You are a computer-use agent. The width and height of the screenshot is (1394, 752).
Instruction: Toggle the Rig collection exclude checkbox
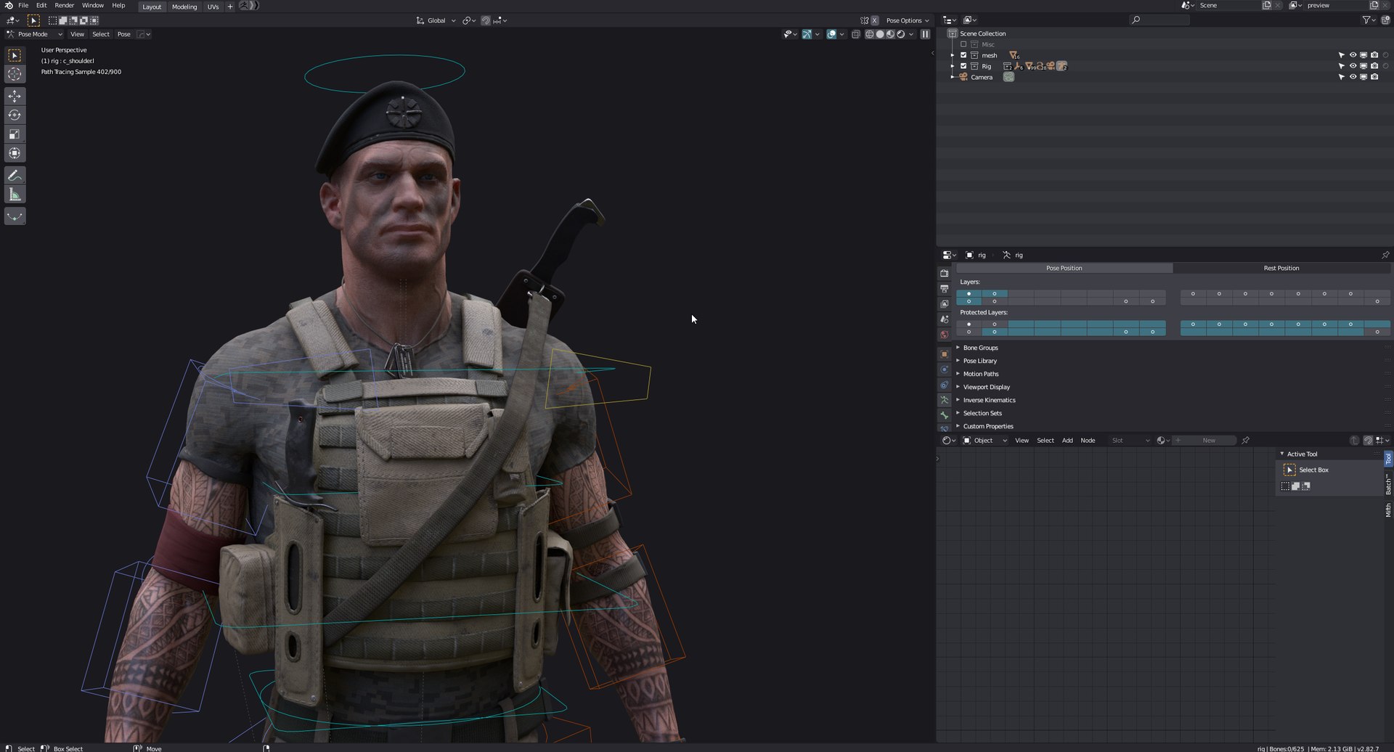(x=963, y=66)
